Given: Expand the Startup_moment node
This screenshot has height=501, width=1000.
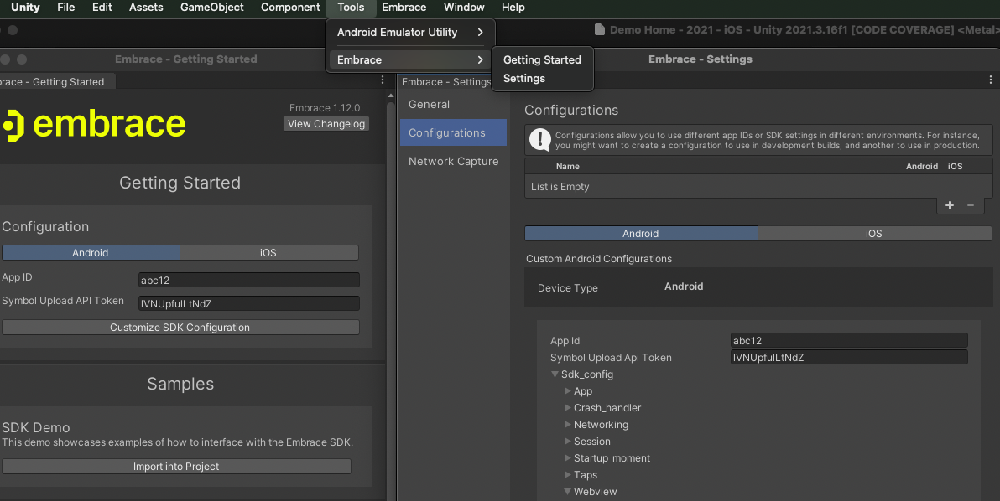Looking at the screenshot, I should 568,457.
